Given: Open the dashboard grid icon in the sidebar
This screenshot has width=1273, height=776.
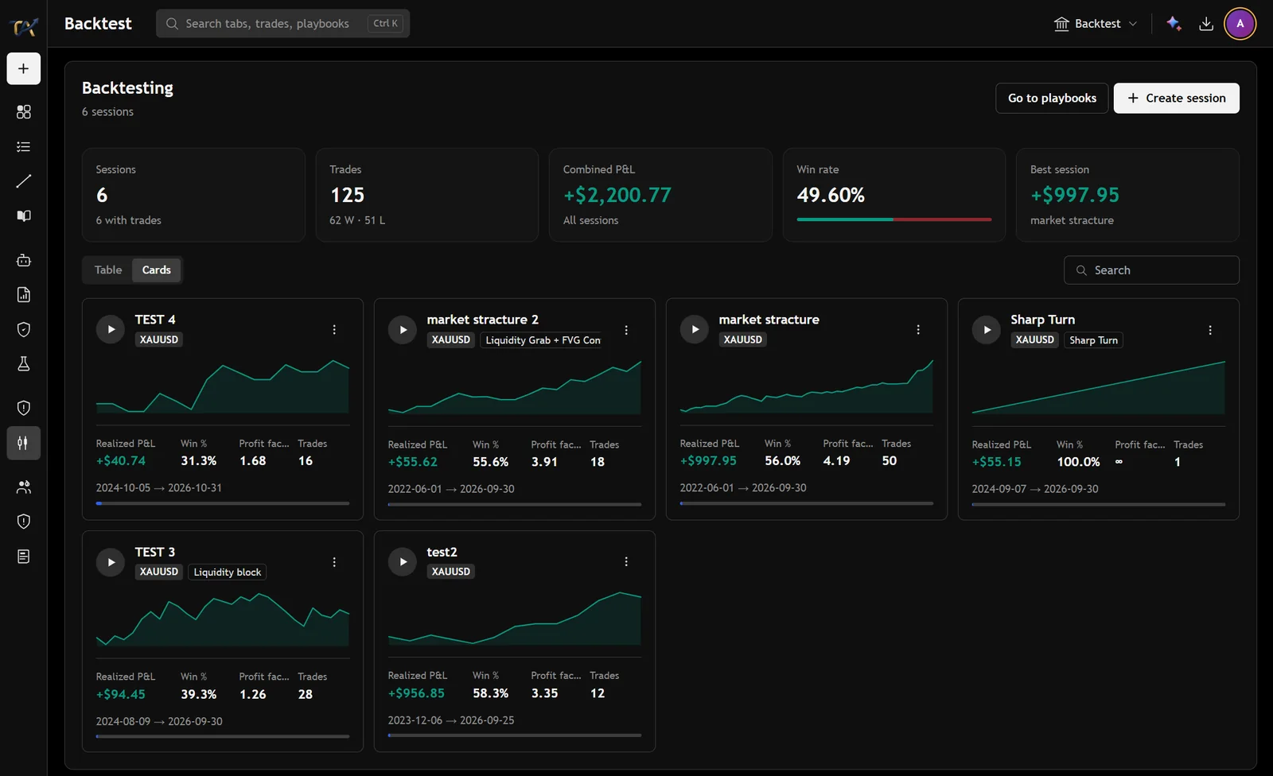Looking at the screenshot, I should [24, 112].
